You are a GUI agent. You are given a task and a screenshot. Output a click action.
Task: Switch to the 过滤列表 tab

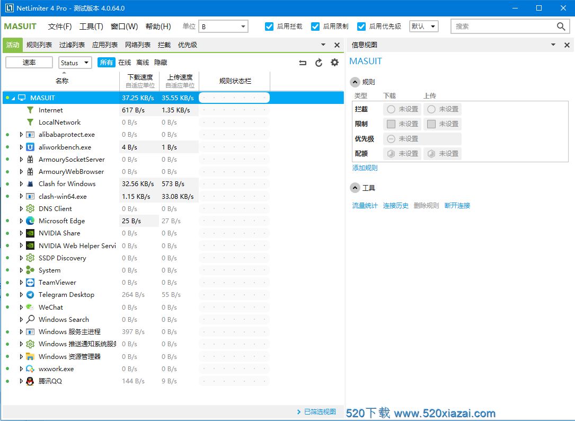click(x=72, y=45)
